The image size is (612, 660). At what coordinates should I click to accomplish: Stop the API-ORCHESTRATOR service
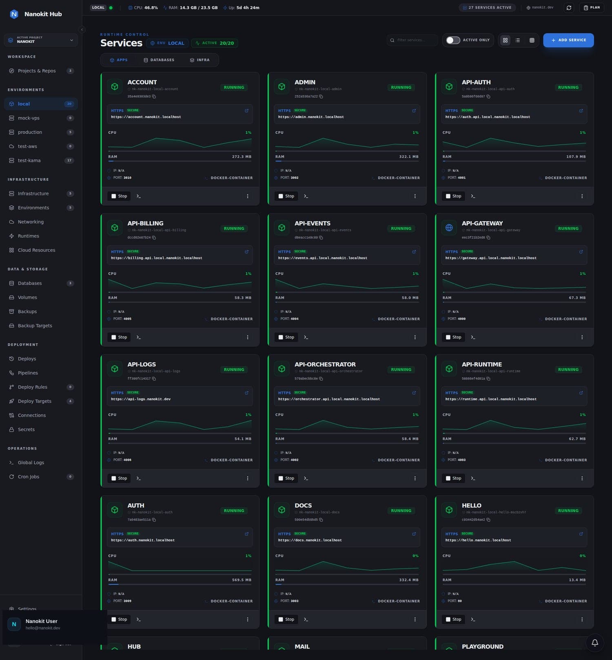tap(286, 478)
